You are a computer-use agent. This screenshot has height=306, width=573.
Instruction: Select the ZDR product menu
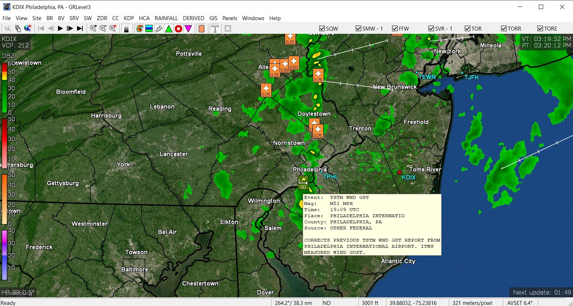pyautogui.click(x=102, y=18)
